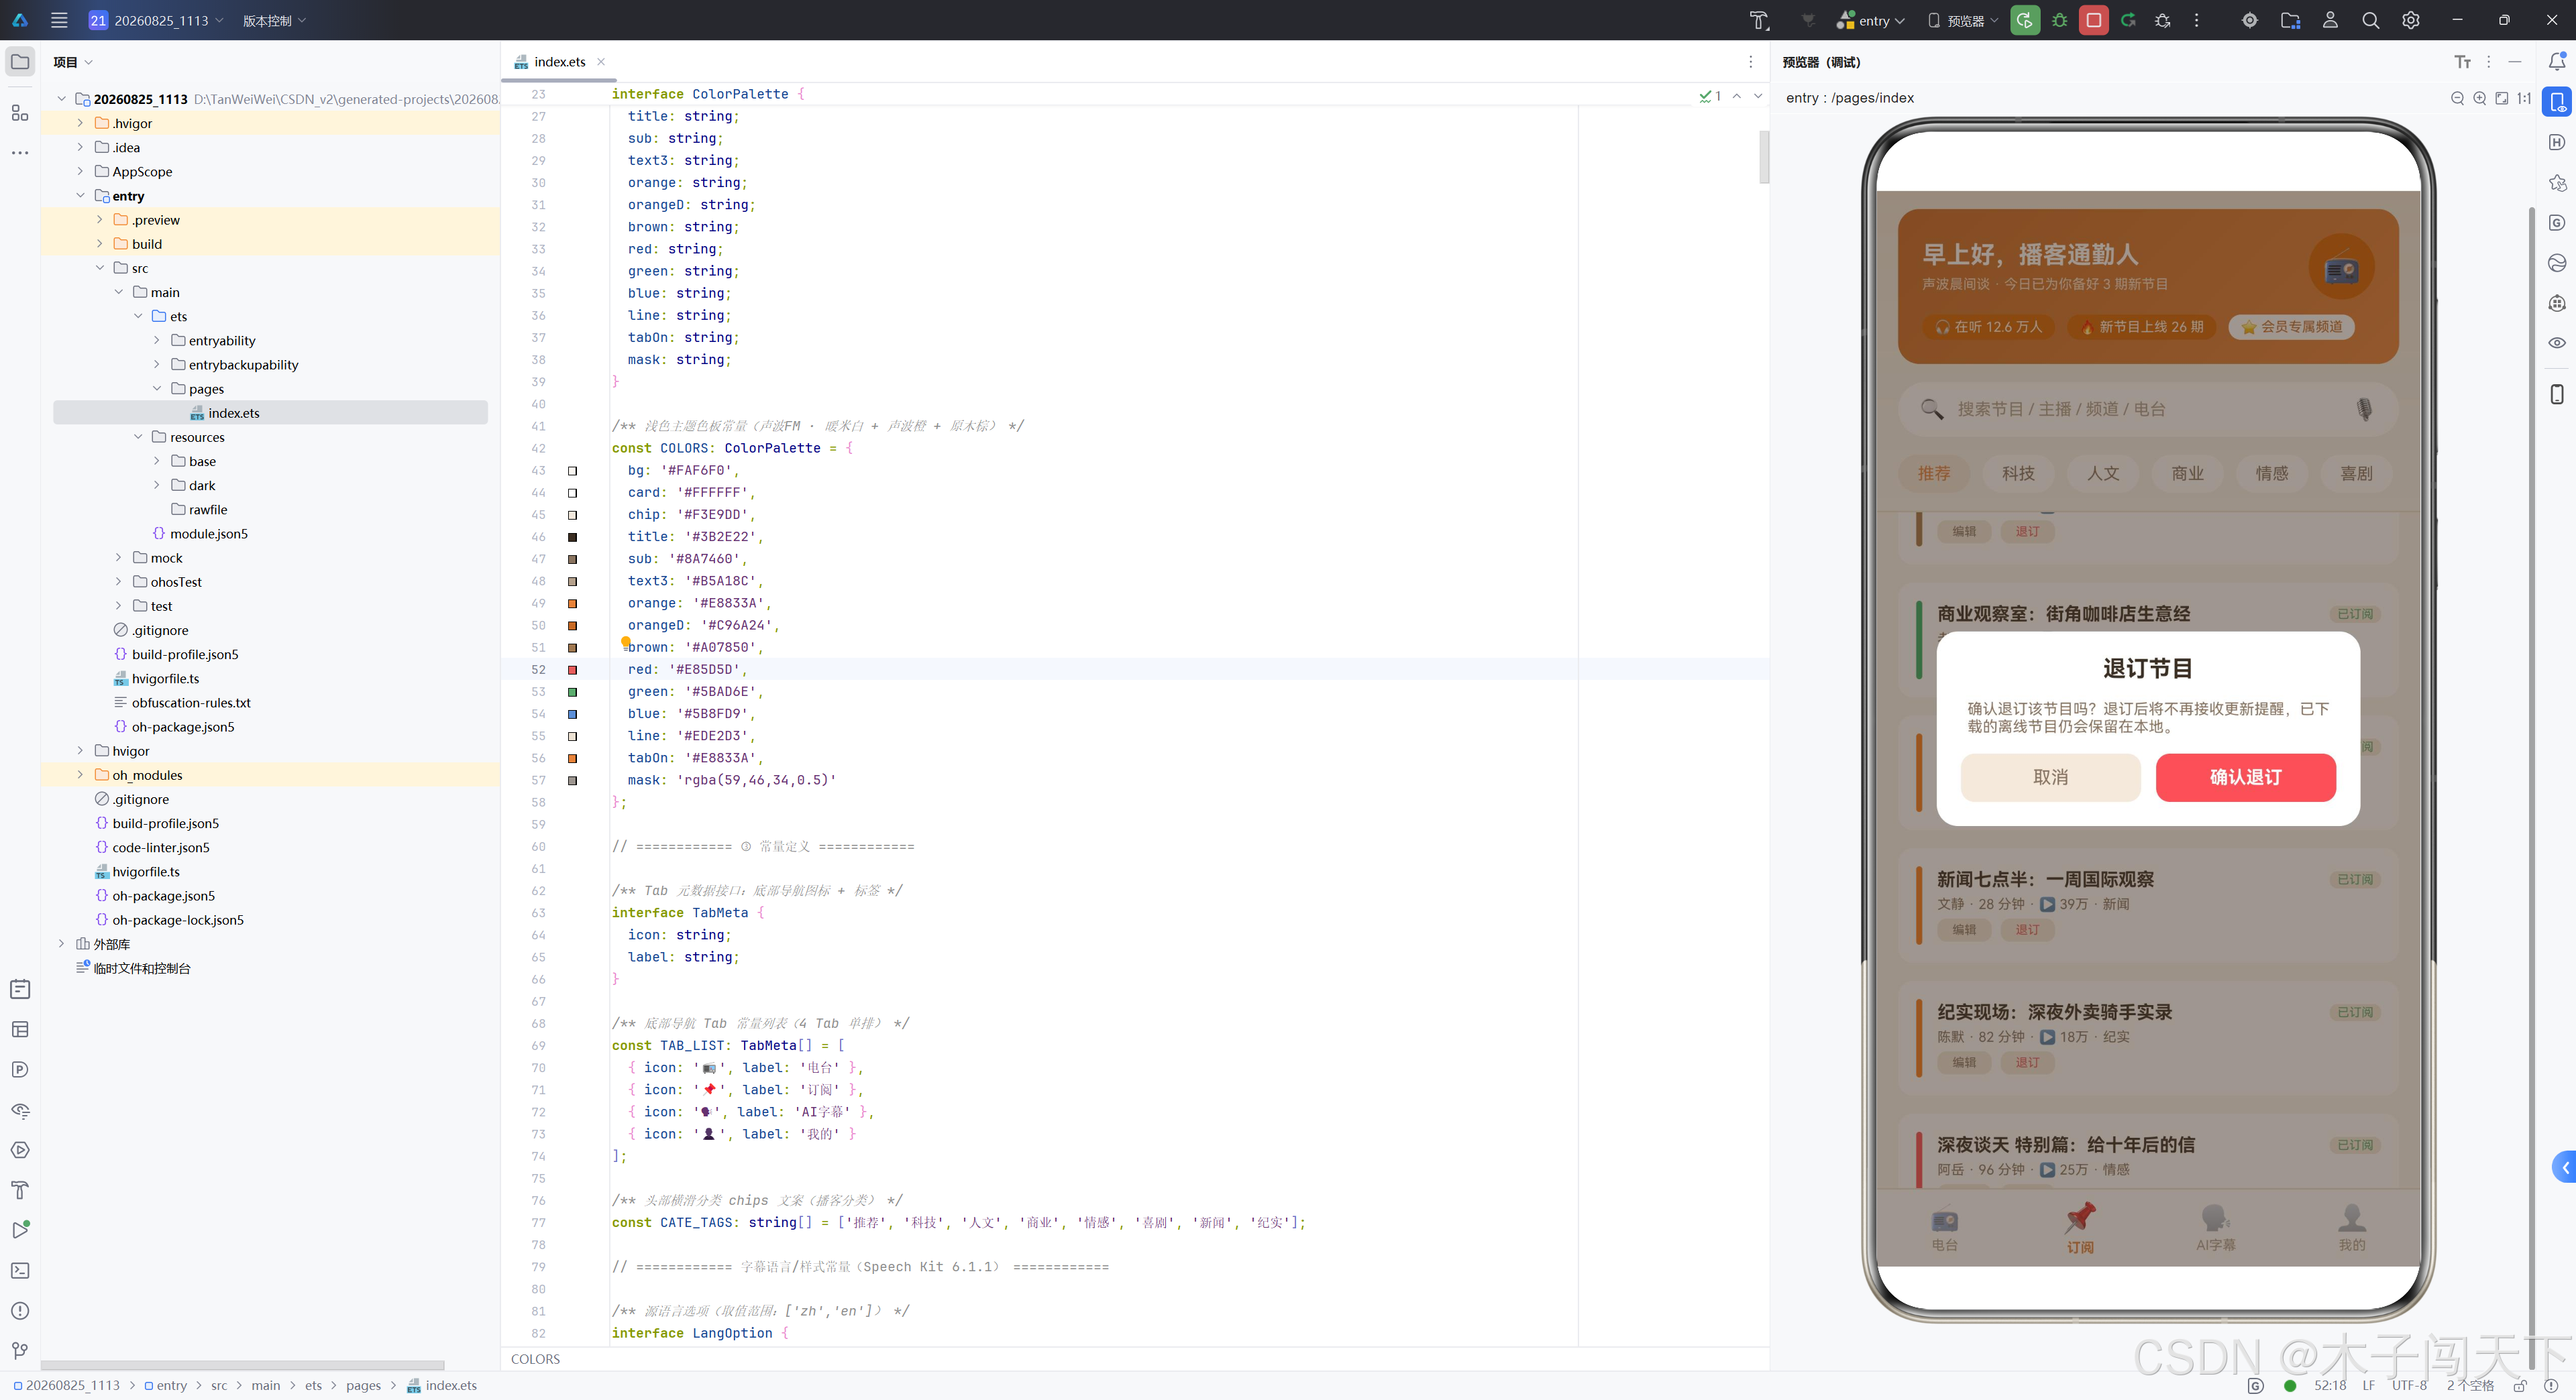Open the 版本控制 dropdown
This screenshot has height=1400, width=2576.
[274, 20]
